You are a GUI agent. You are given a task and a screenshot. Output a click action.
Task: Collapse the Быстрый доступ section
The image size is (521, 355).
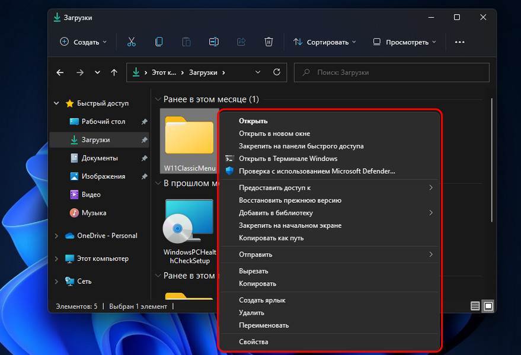pos(57,104)
